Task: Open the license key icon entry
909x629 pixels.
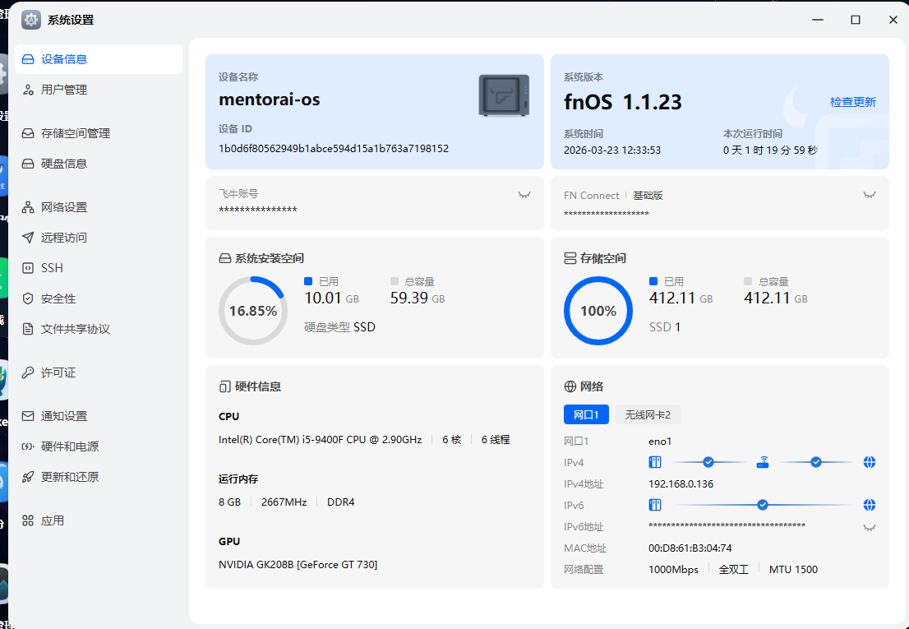Action: [x=28, y=372]
